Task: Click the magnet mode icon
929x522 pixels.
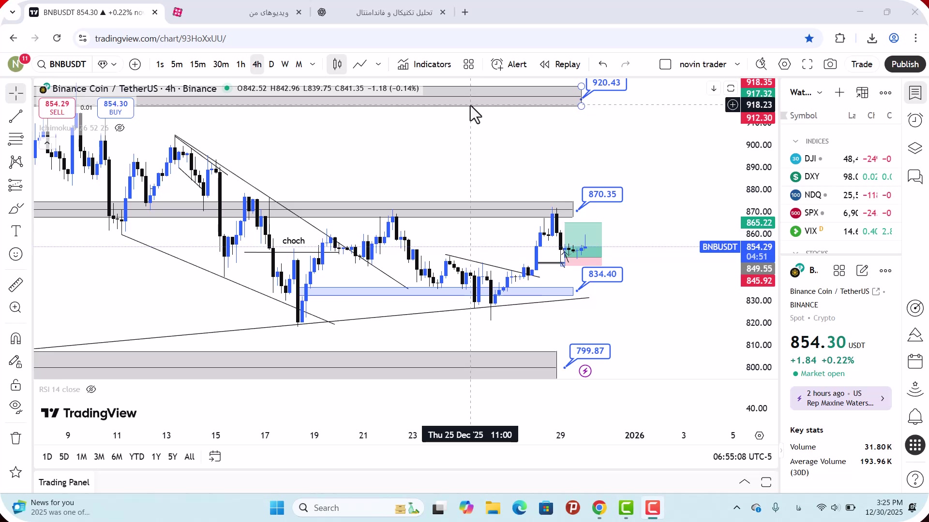Action: [15, 338]
